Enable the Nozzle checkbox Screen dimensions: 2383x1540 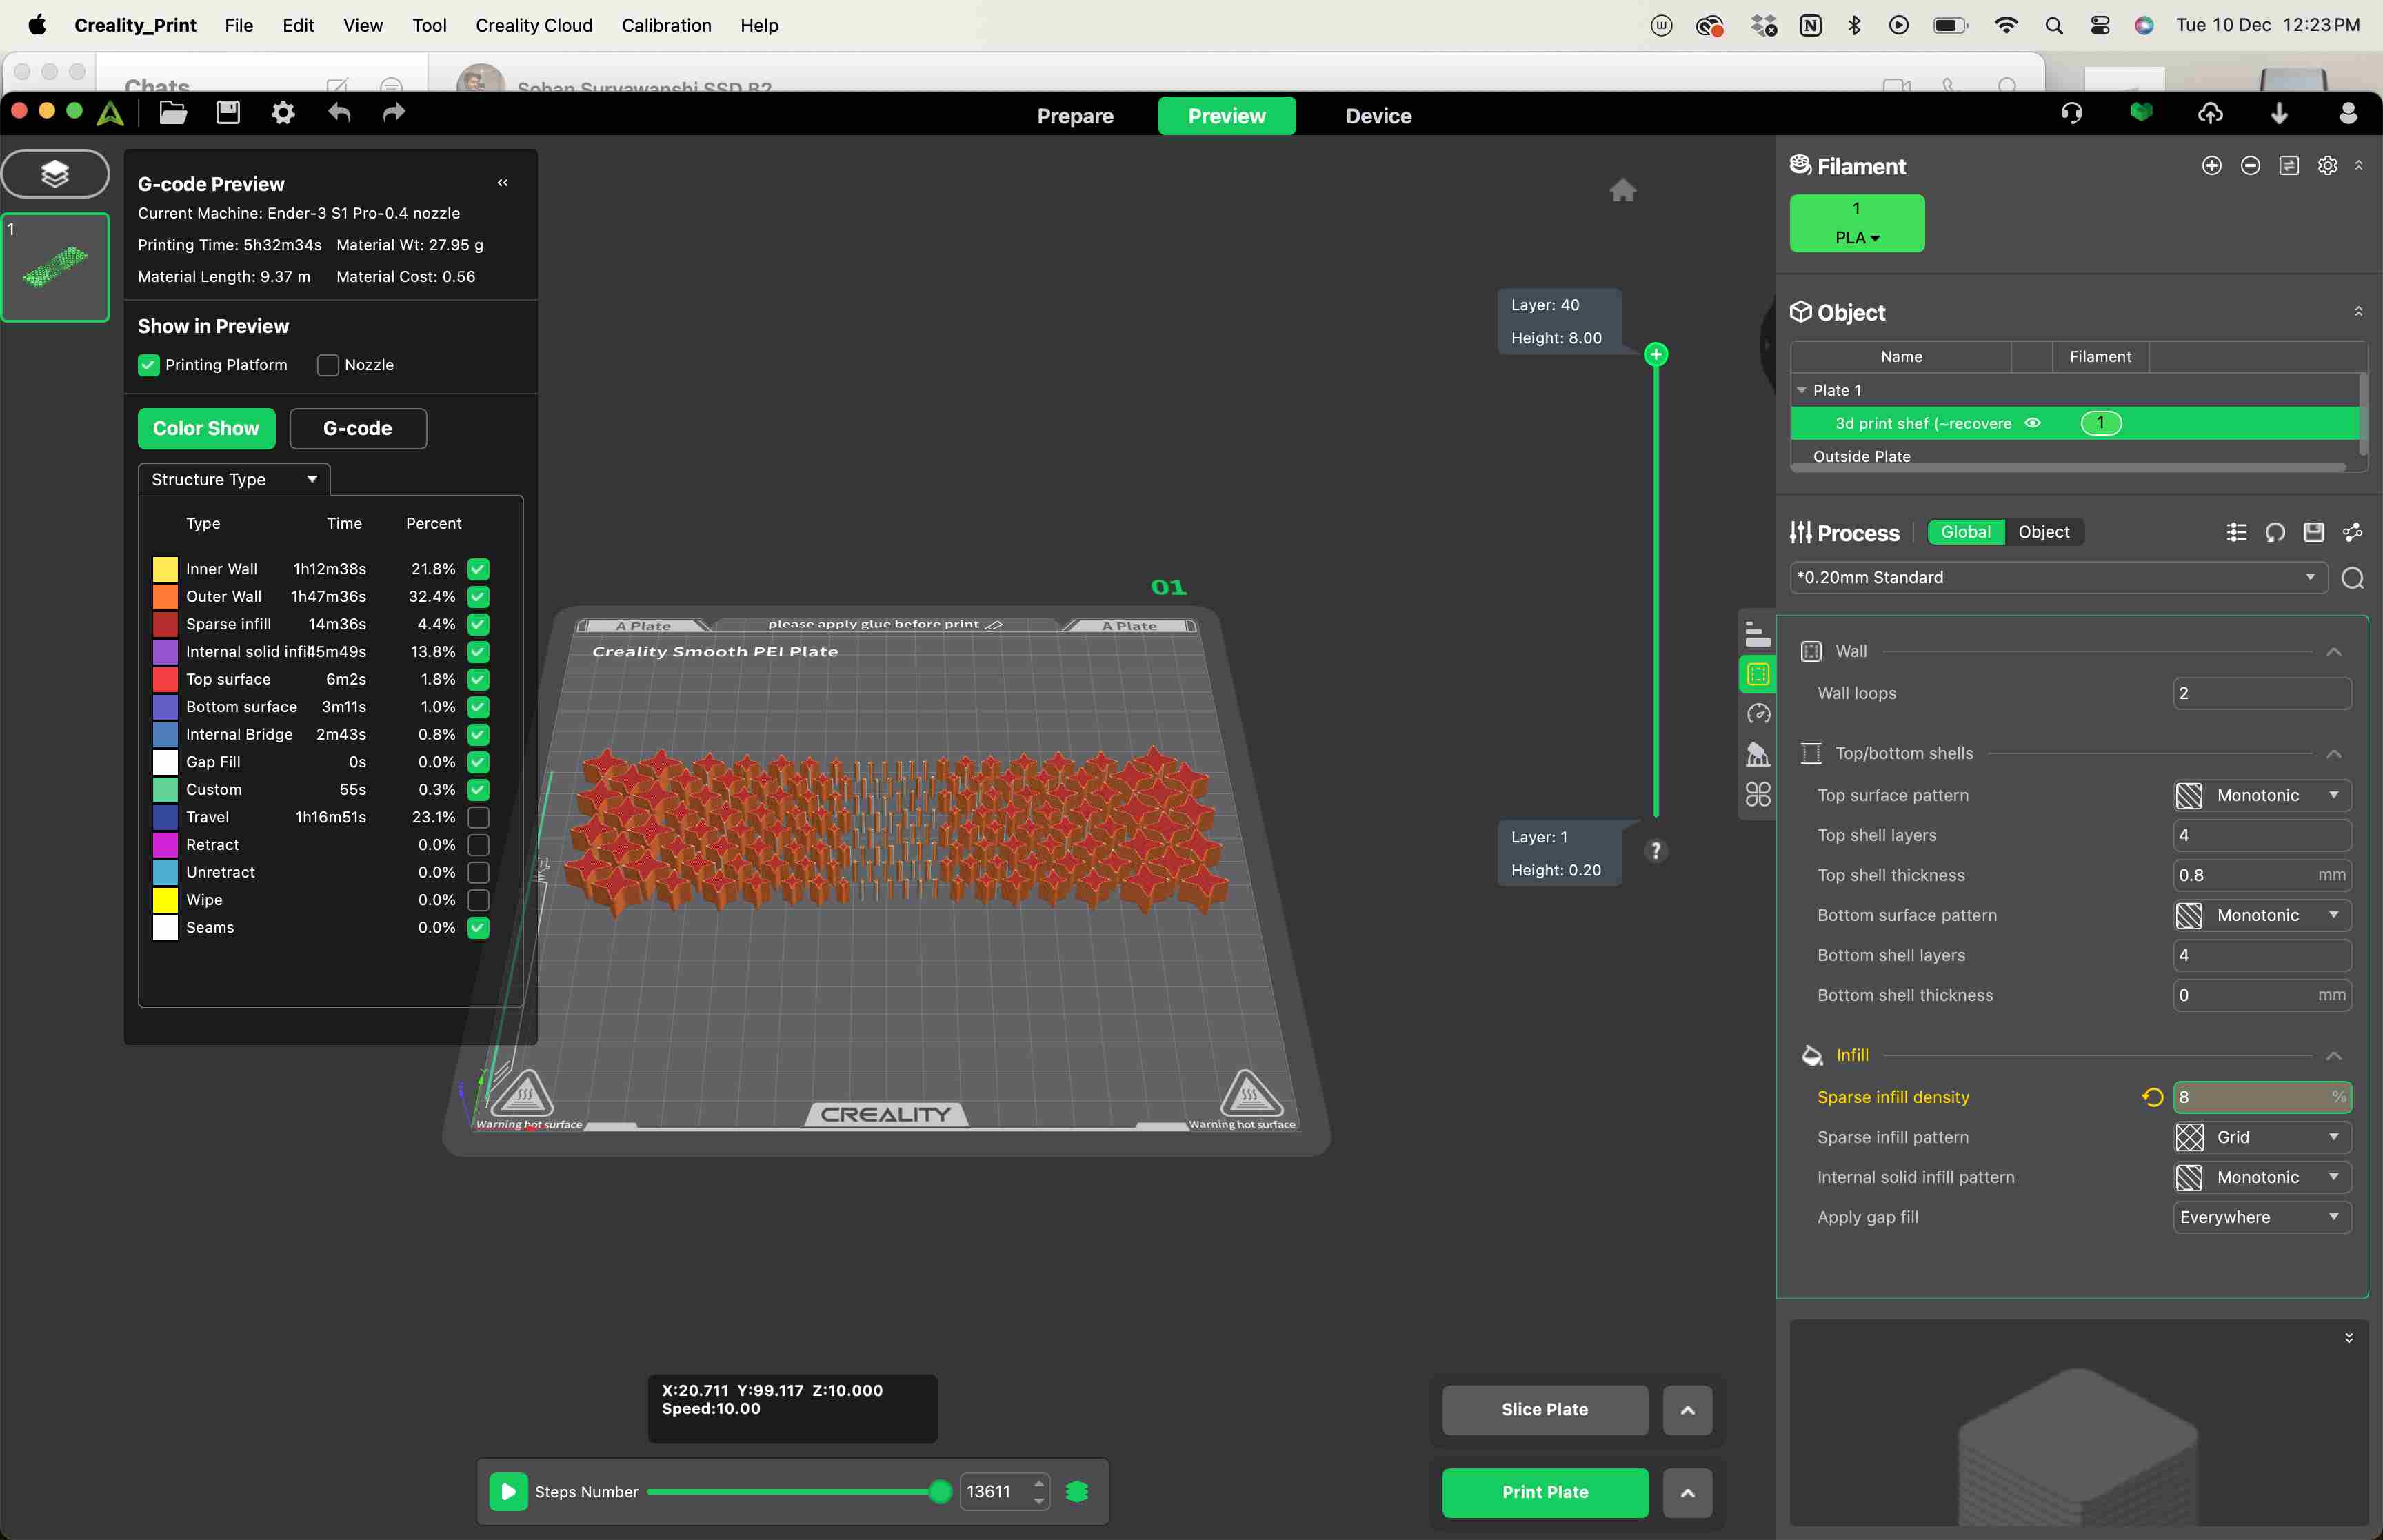click(328, 365)
